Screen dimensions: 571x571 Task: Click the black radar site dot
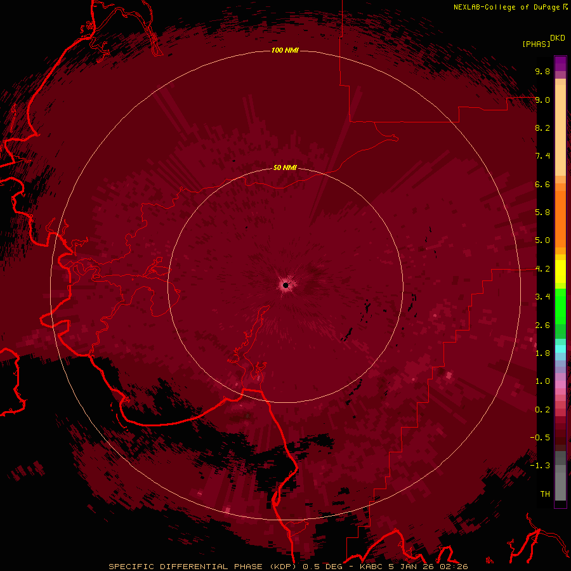coord(285,285)
